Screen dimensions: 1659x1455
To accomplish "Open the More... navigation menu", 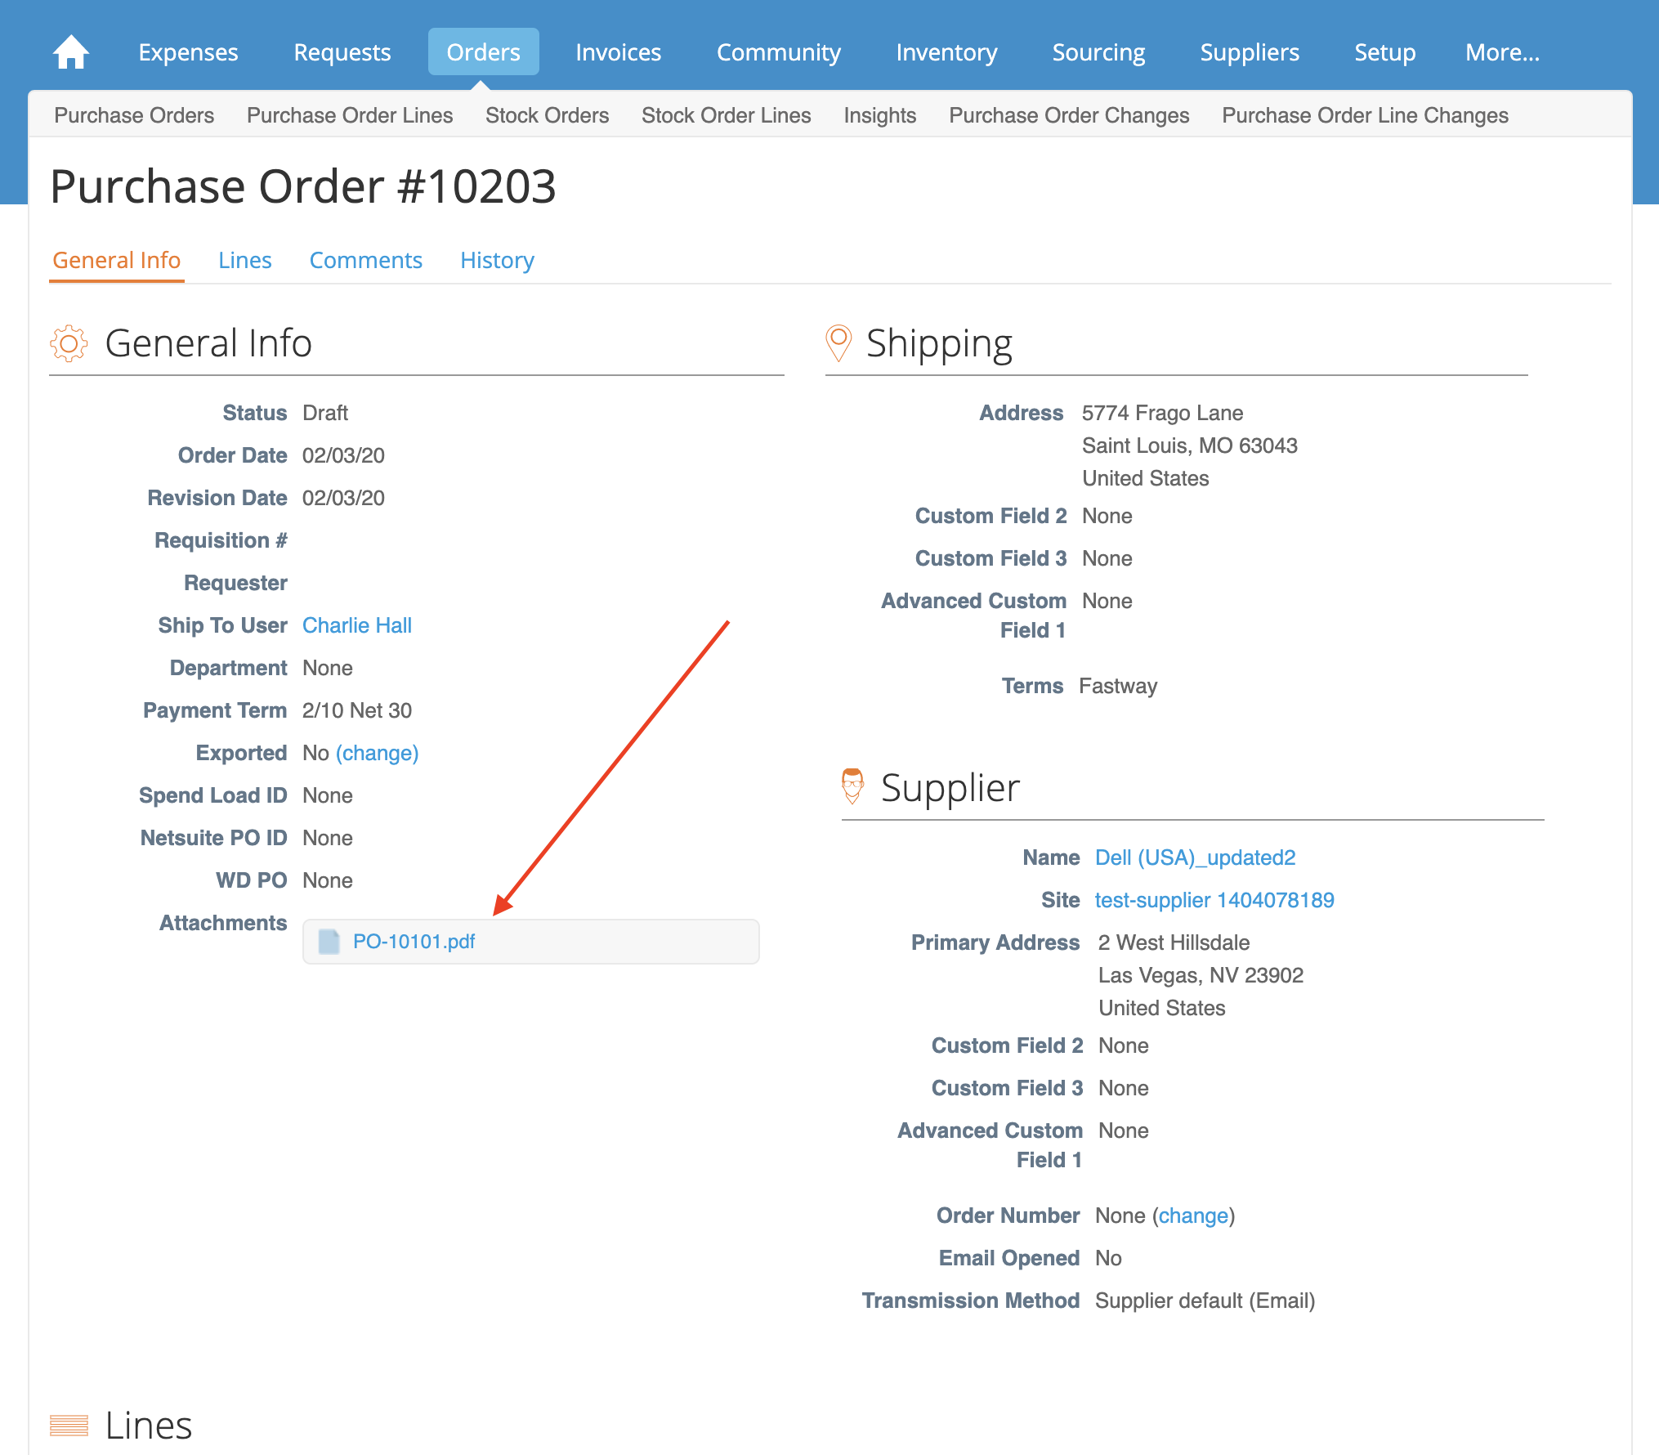I will click(x=1502, y=52).
